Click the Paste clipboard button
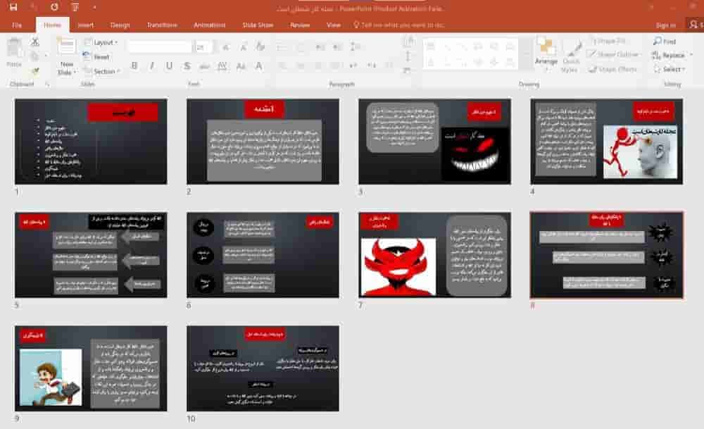Viewport: 704px width, 429px height. (14, 52)
